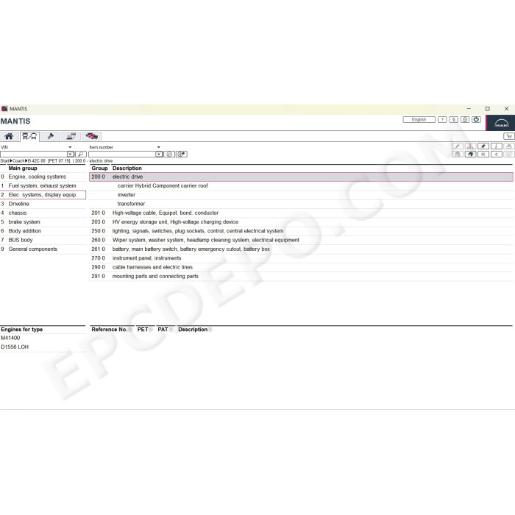Select group 250 0 lighting, signals, switches

pyautogui.click(x=301, y=231)
